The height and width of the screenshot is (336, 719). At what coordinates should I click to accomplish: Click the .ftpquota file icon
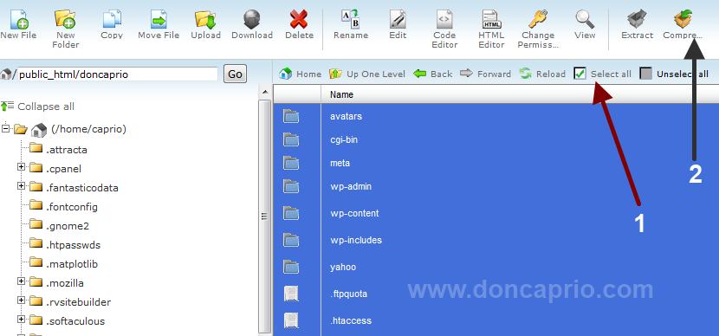tap(291, 294)
